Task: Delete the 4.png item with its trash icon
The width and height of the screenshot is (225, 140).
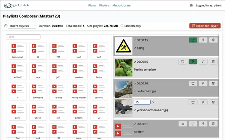Action: pos(213,40)
